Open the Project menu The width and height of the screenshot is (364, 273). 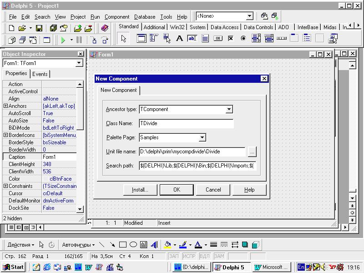tap(78, 17)
